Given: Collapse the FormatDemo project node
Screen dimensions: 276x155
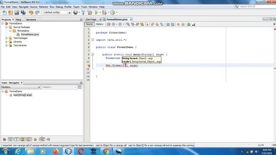Looking at the screenshot, I should click(3, 23).
